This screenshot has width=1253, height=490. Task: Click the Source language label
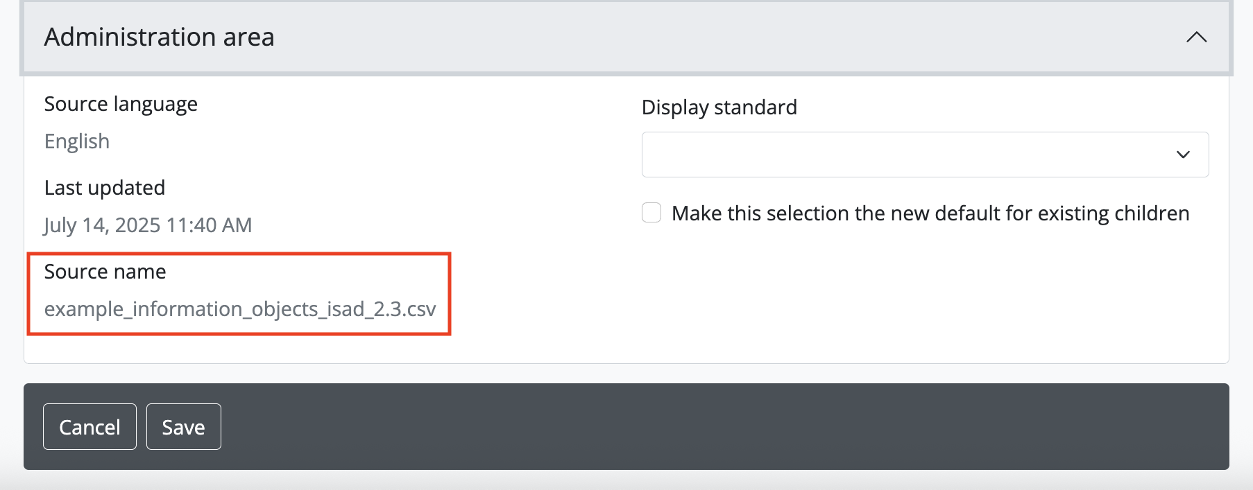tap(121, 104)
